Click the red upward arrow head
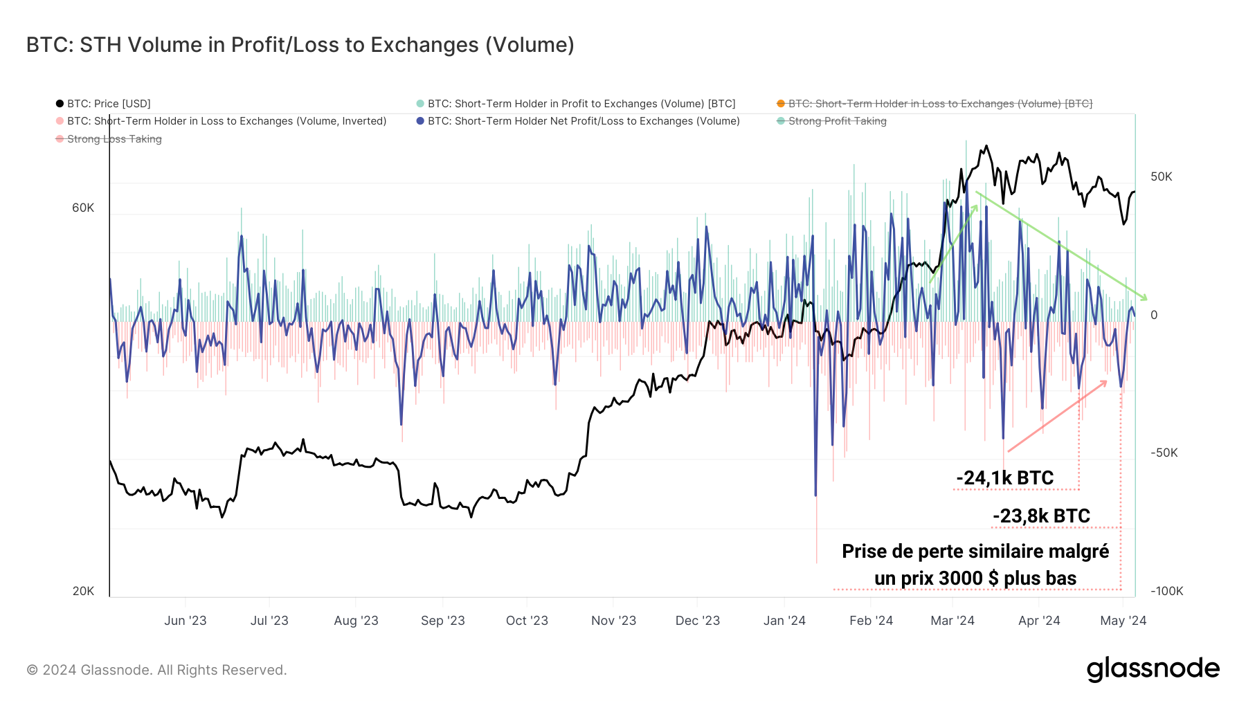1246x701 pixels. point(1105,382)
